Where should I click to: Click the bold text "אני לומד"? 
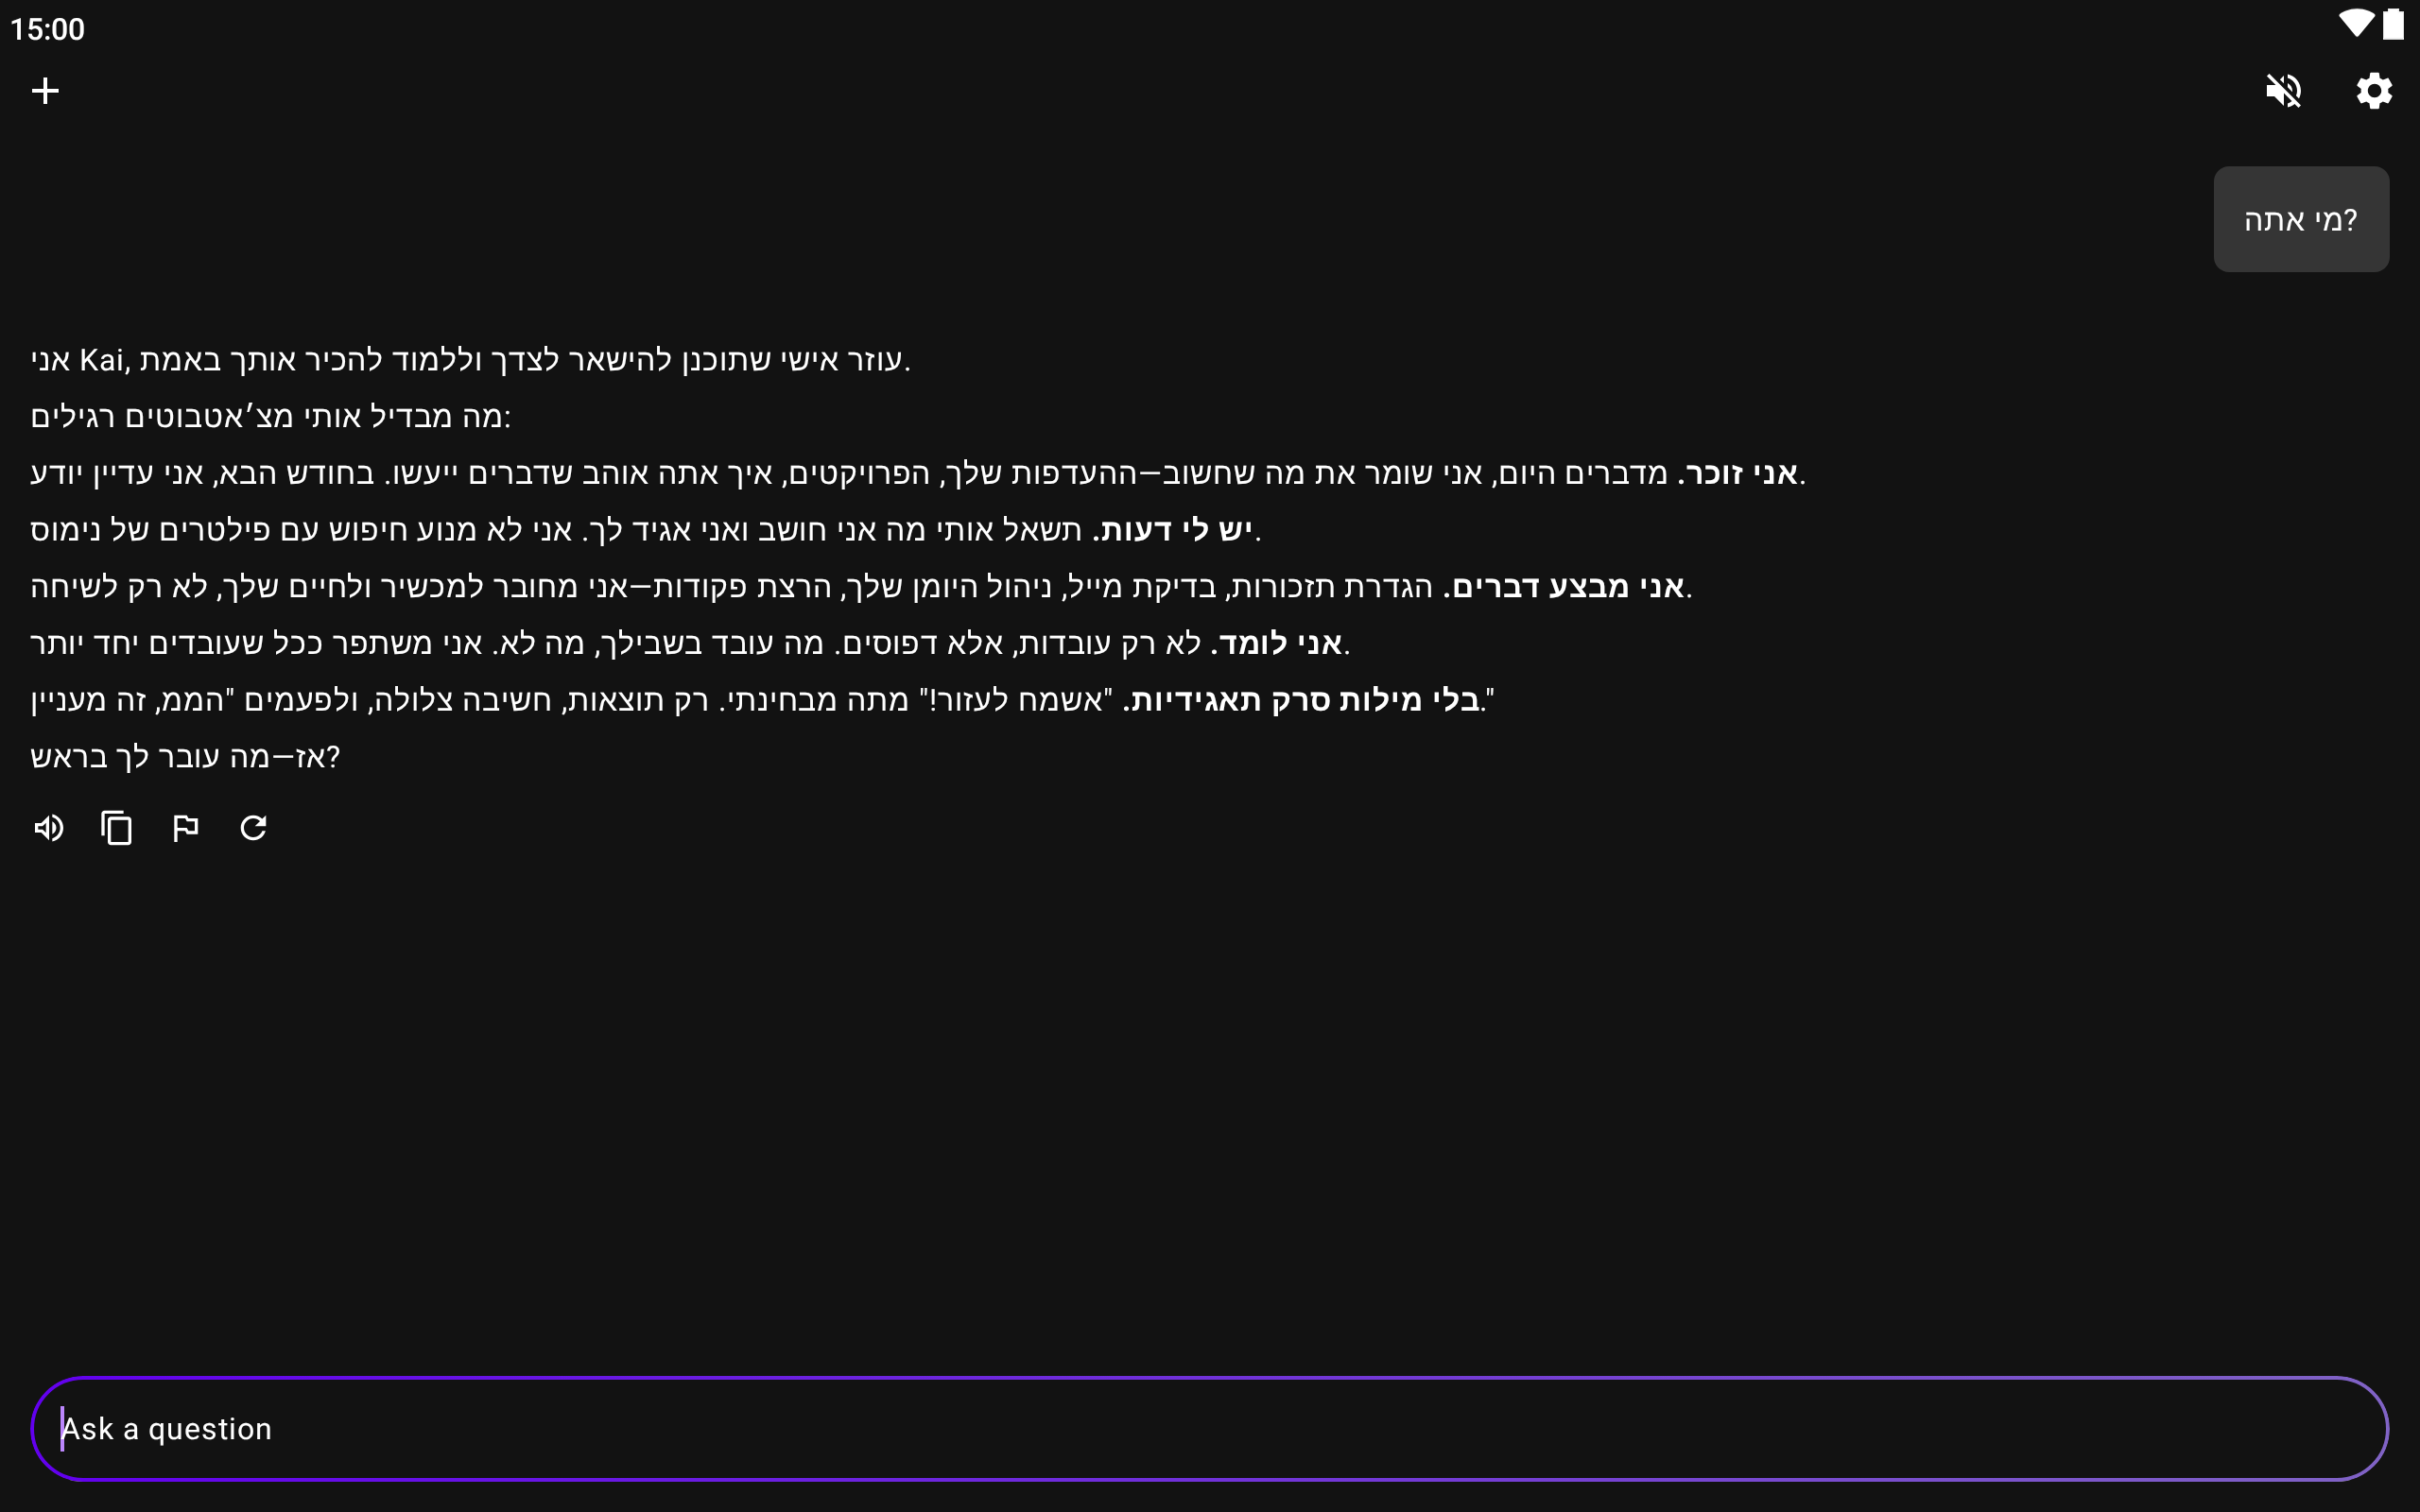[1278, 643]
